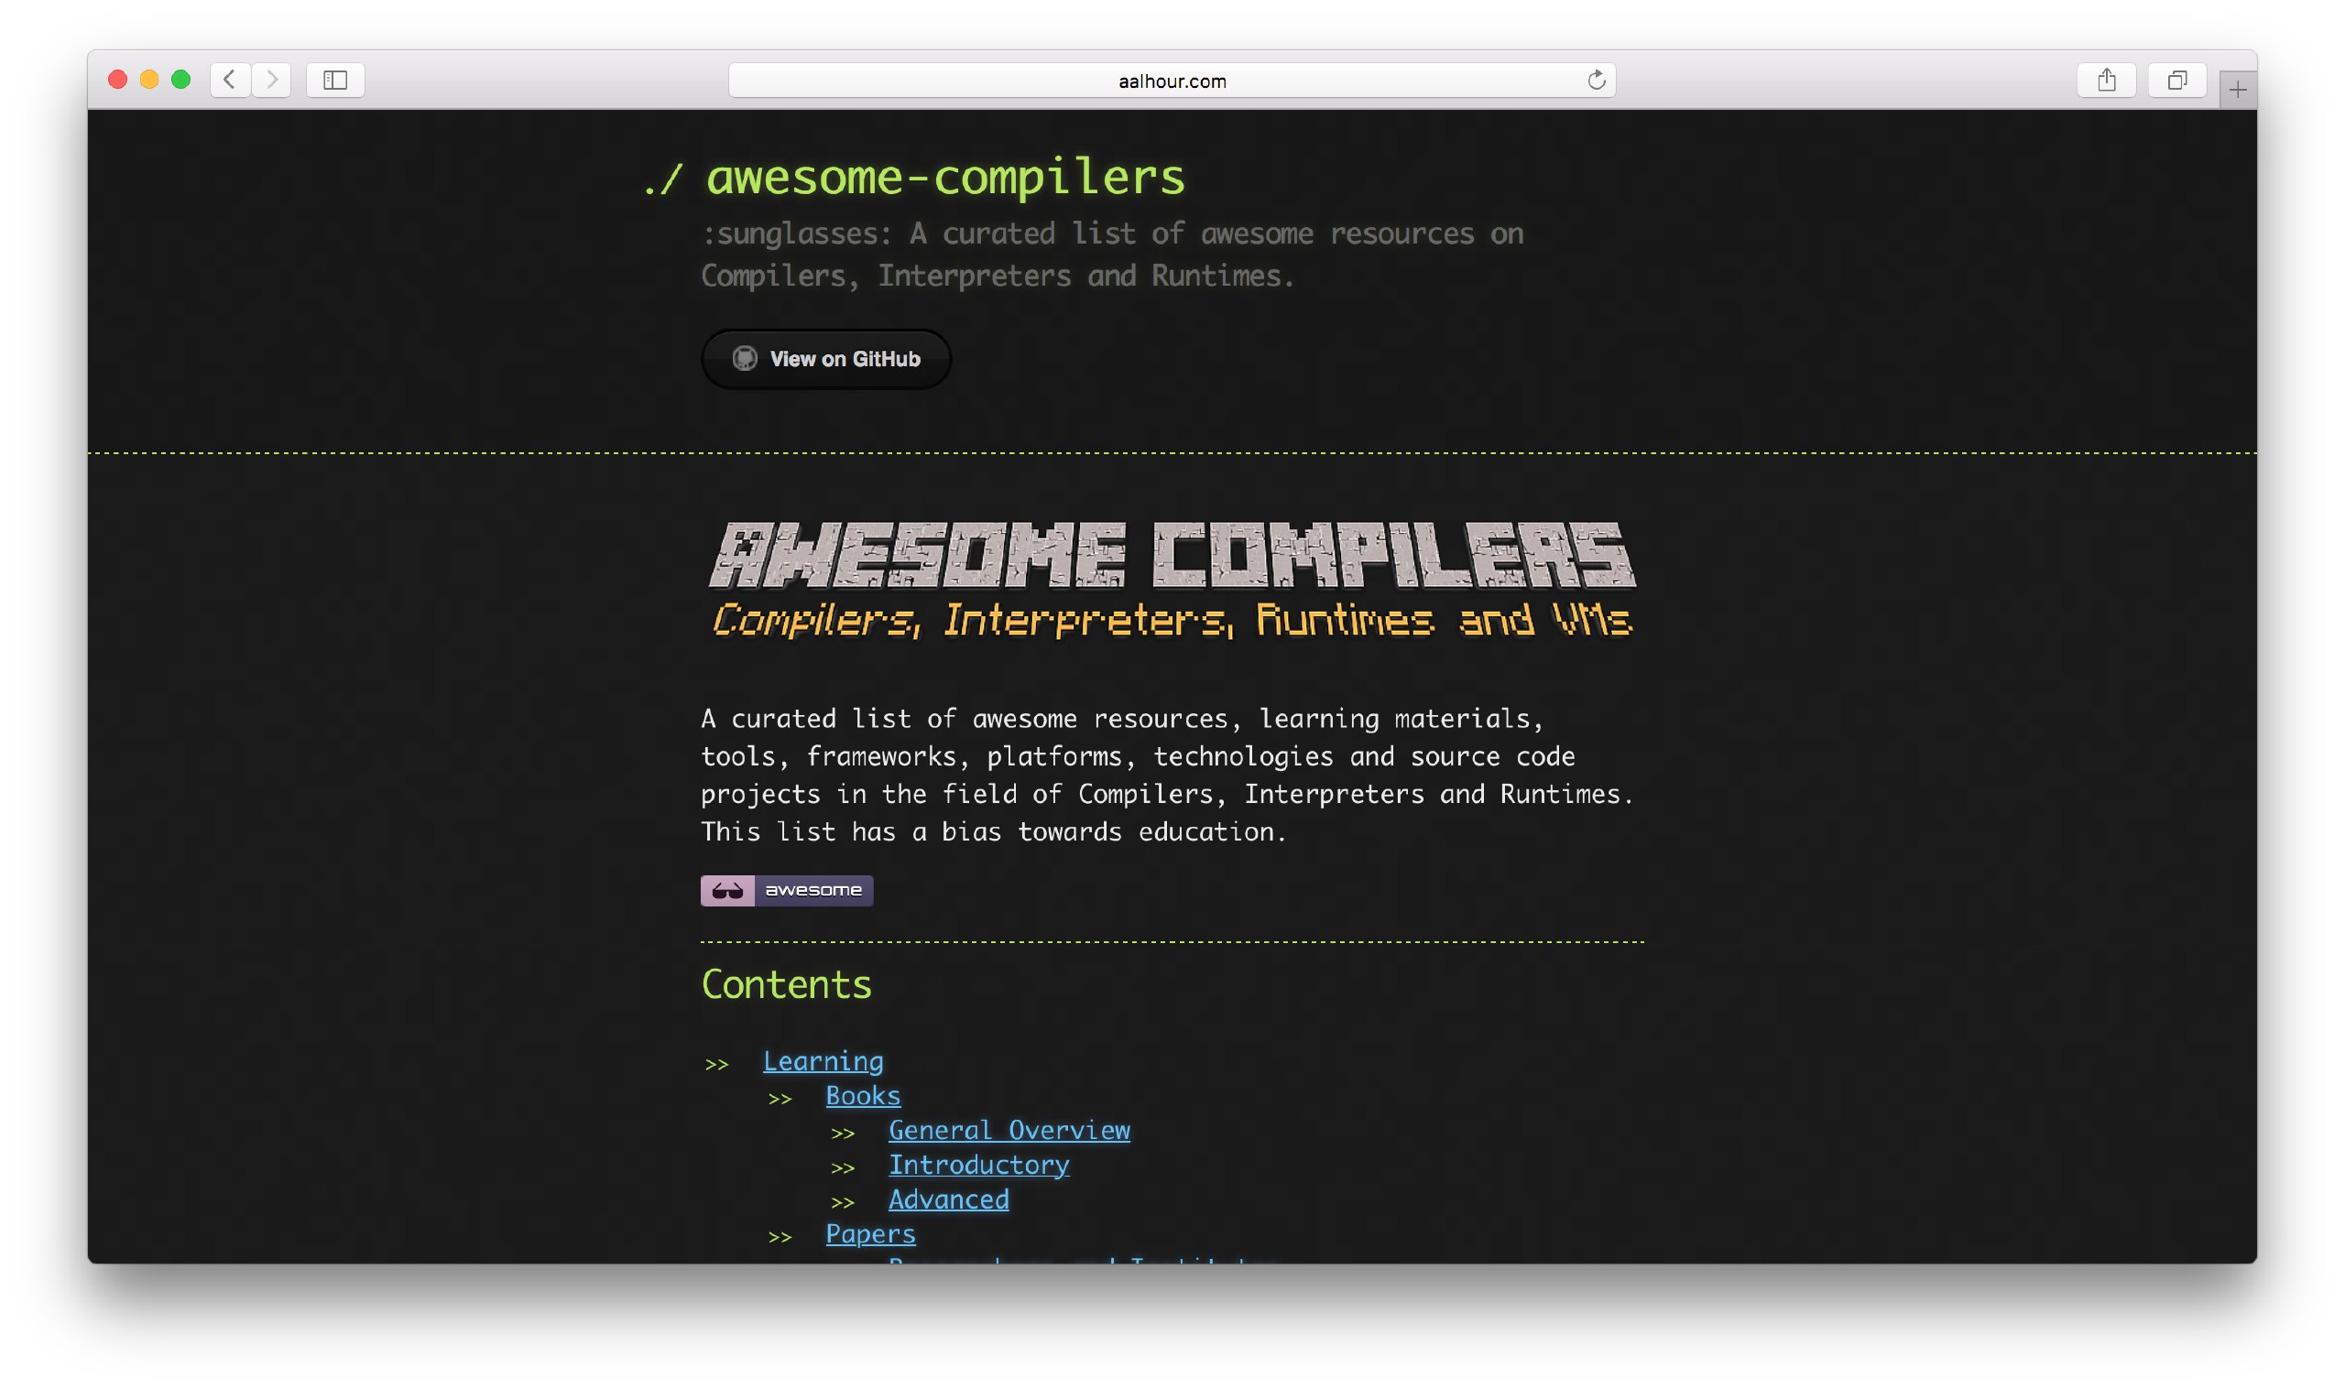Click the Awesome Compilers banner image
2345x1389 pixels.
point(1172,581)
